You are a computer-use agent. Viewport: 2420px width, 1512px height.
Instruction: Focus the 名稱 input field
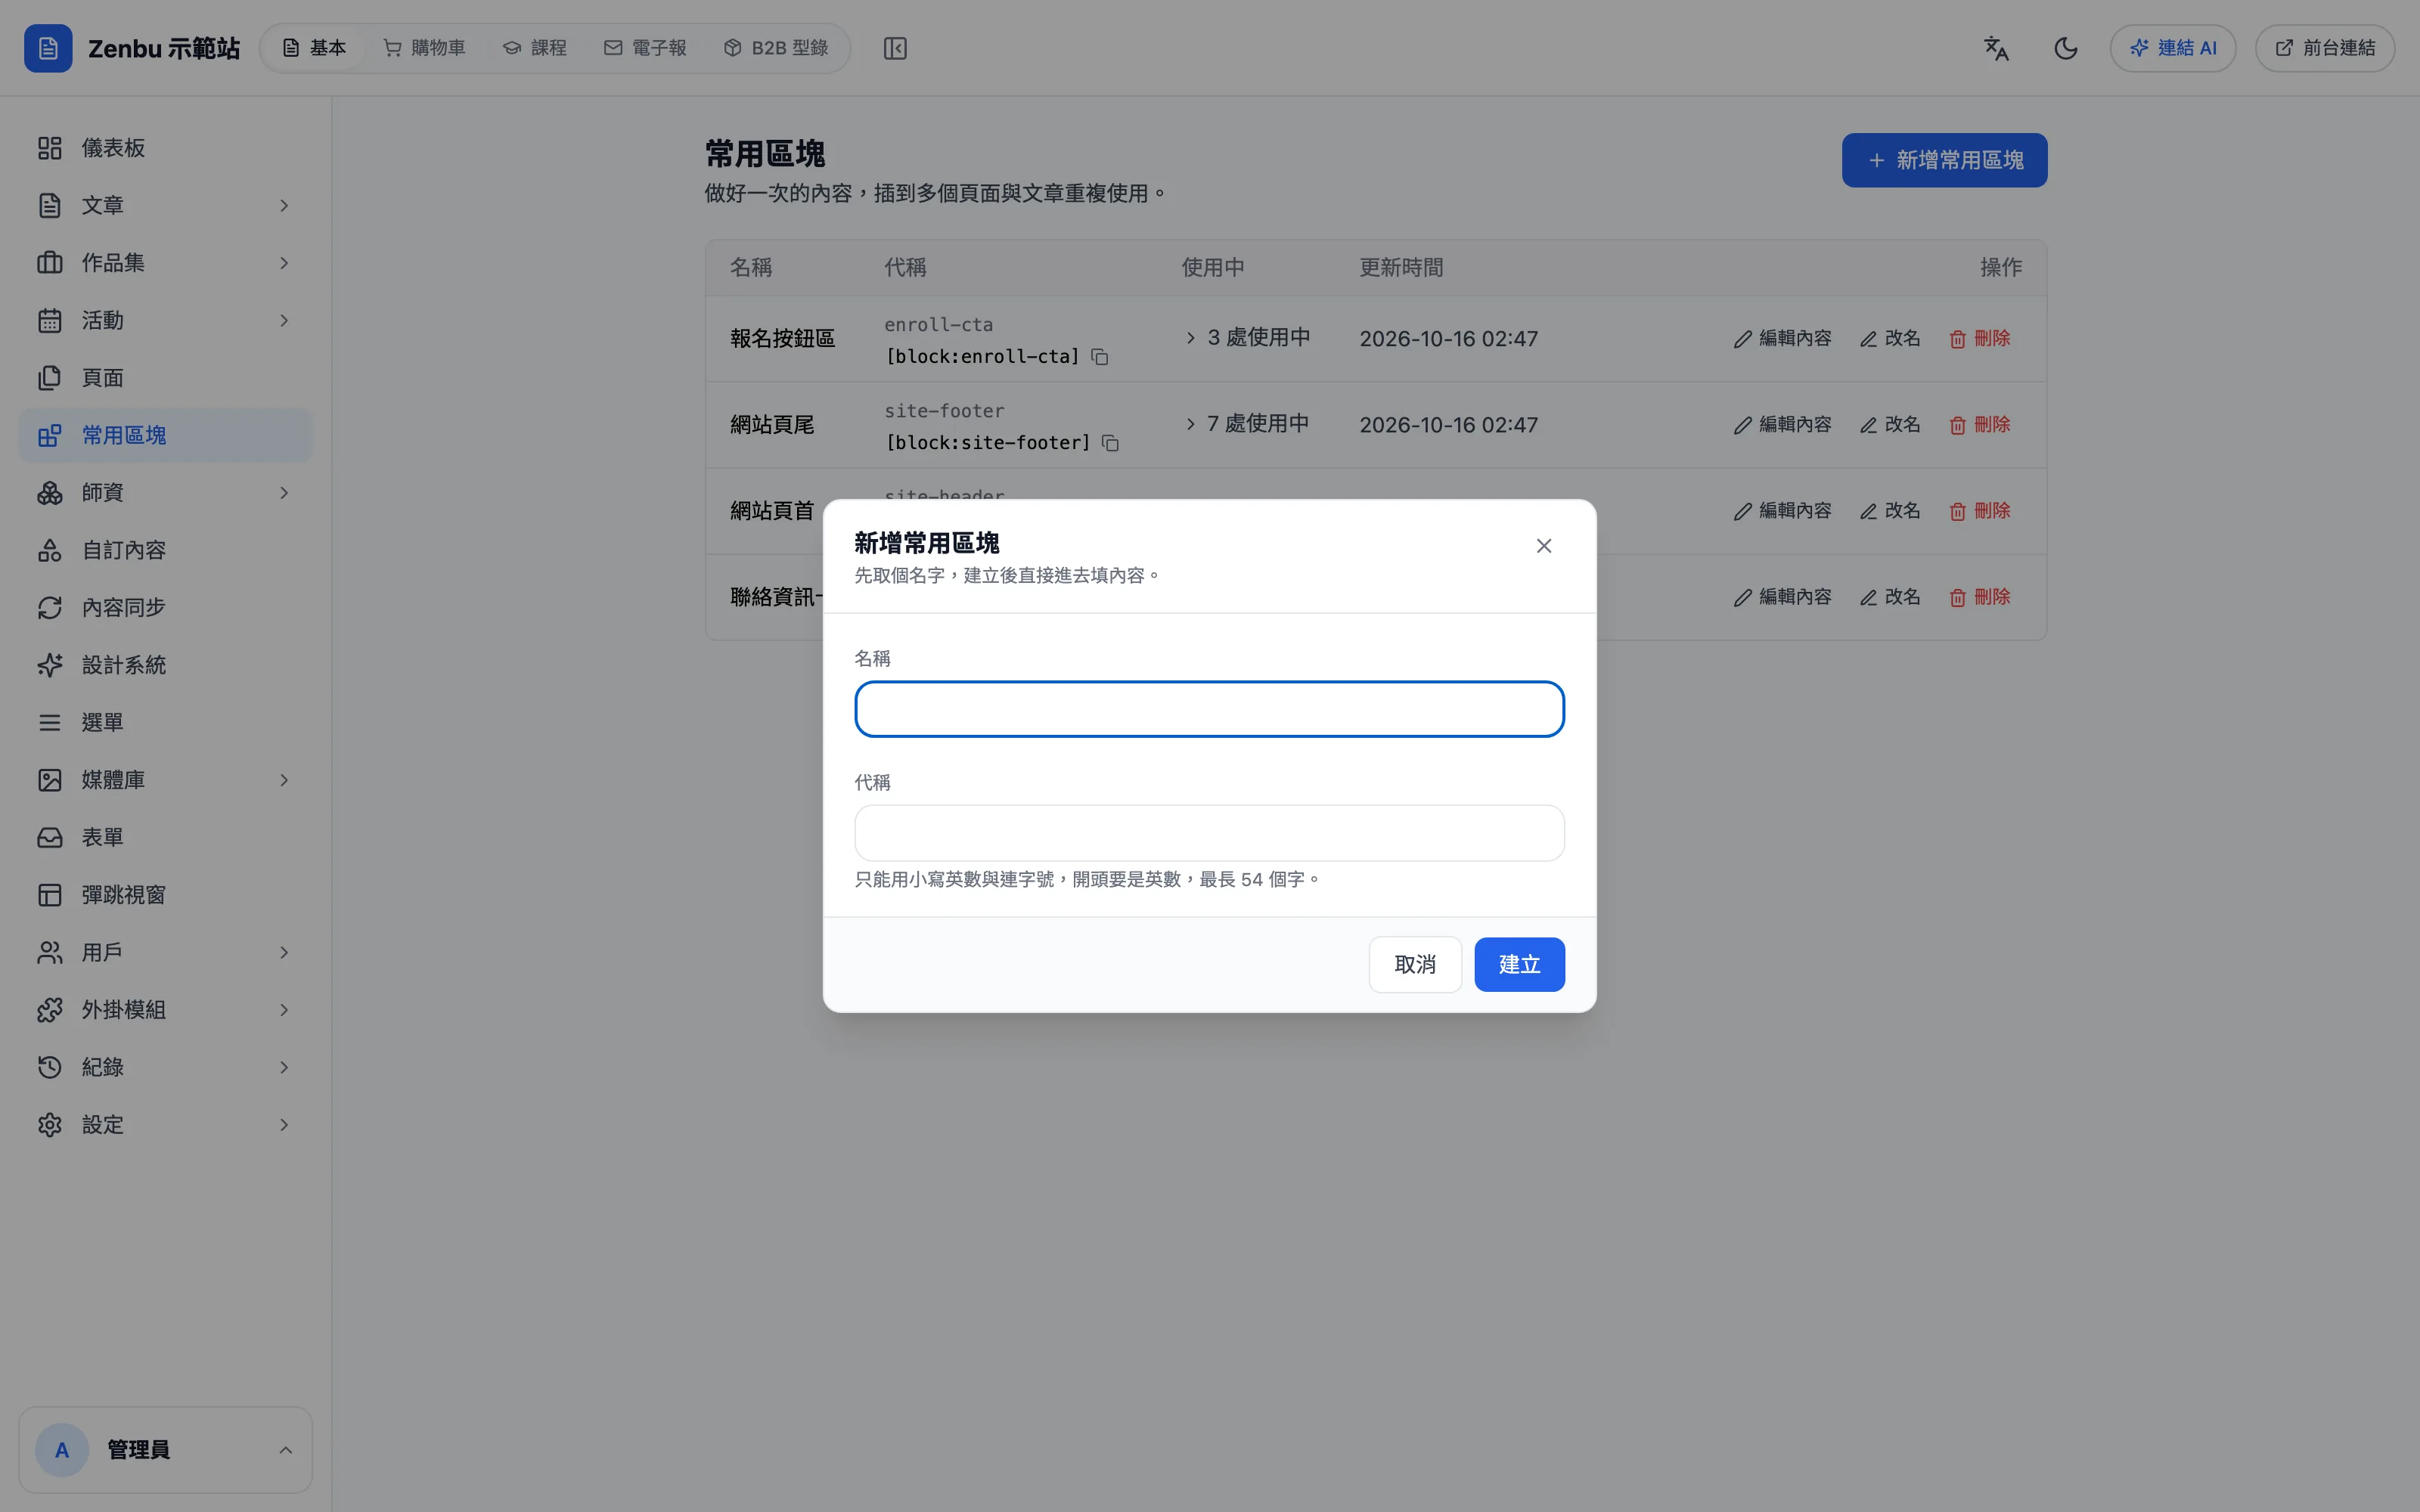(x=1209, y=709)
